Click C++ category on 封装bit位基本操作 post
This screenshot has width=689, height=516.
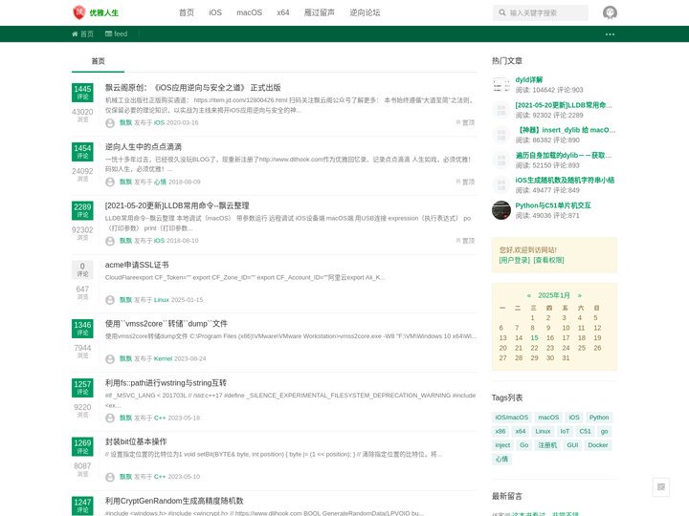pos(160,477)
